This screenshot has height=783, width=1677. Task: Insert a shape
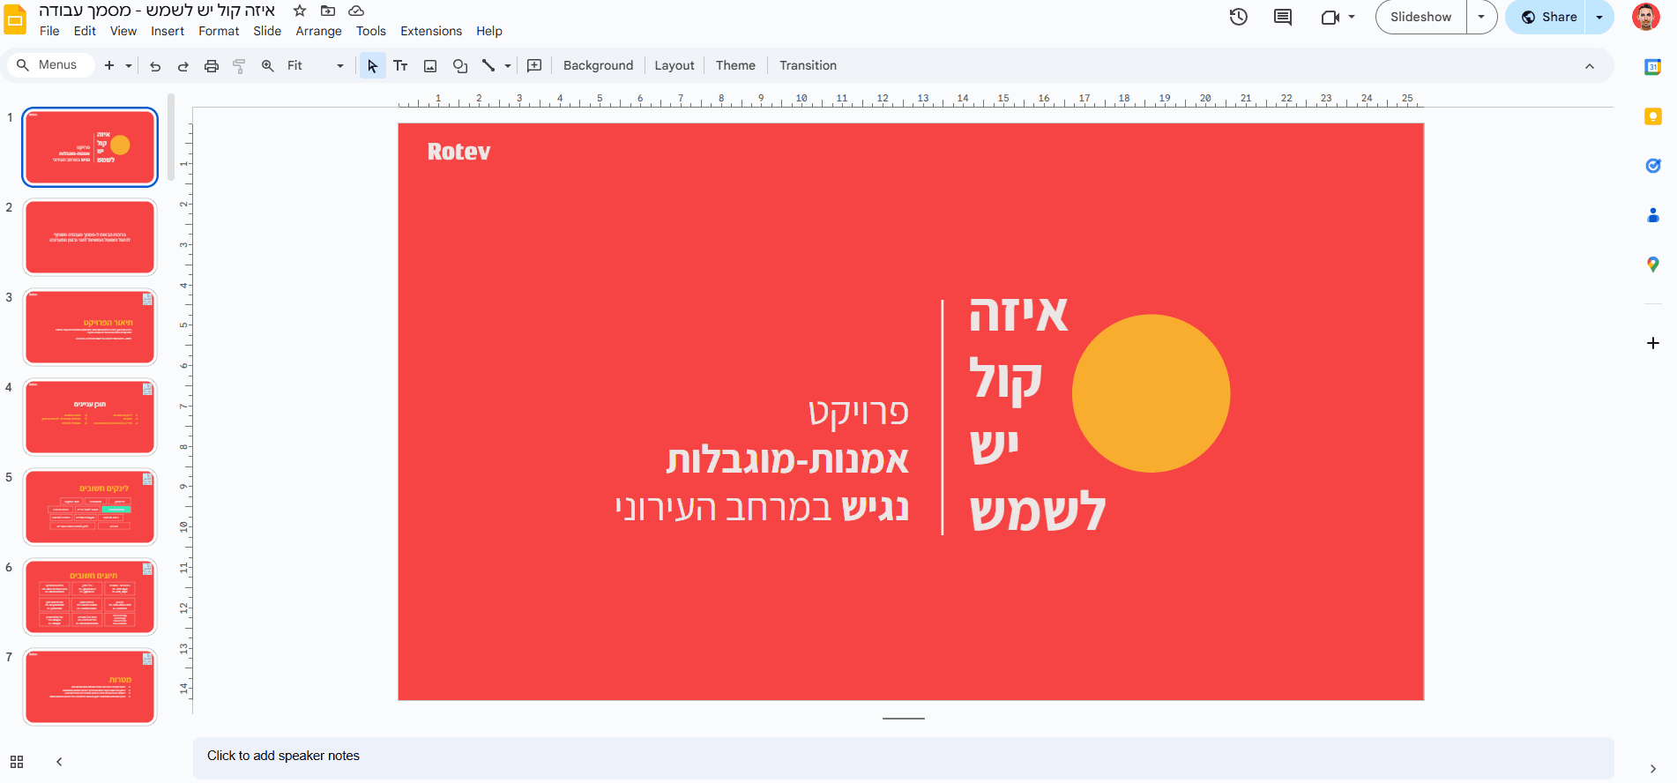tap(460, 65)
